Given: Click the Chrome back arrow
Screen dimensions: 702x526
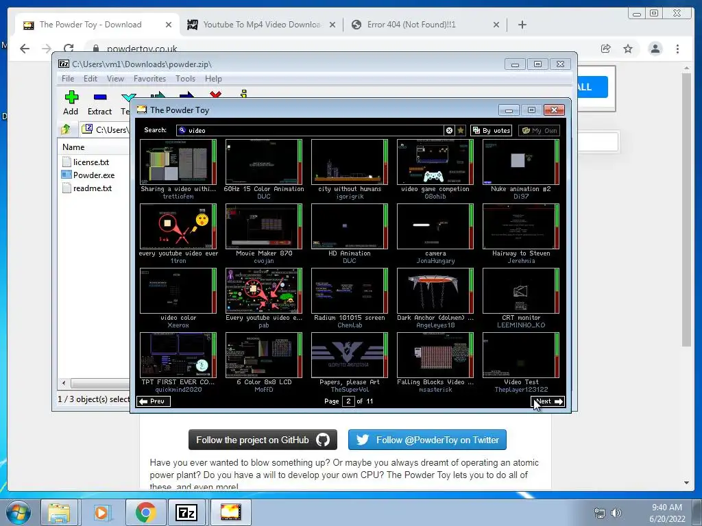Looking at the screenshot, I should click(25, 49).
